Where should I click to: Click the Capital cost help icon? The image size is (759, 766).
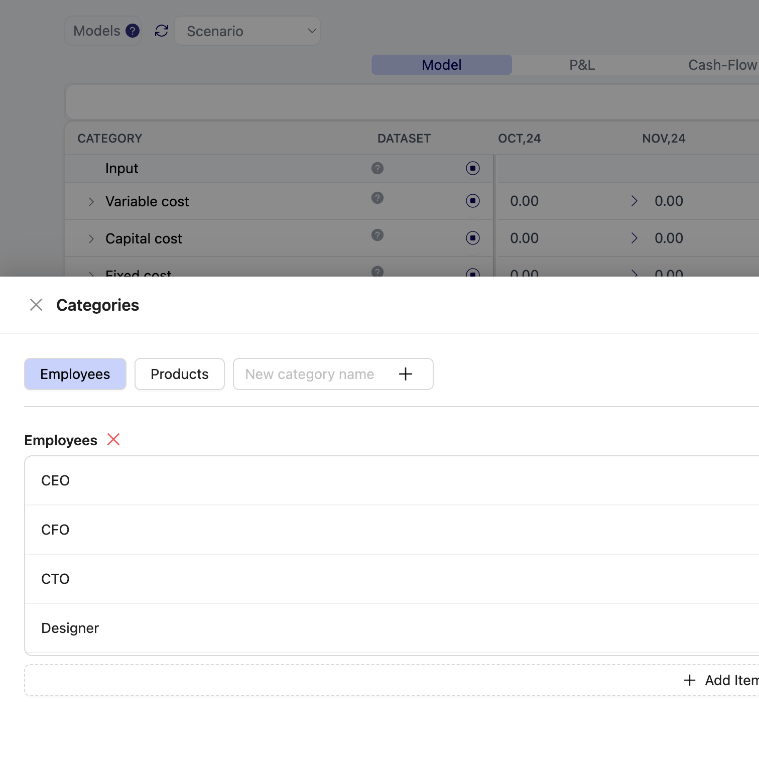pos(377,235)
